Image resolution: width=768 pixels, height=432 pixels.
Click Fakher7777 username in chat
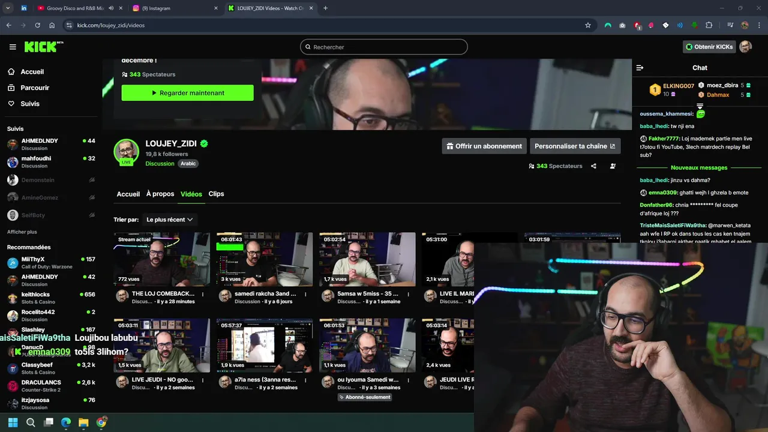tap(664, 139)
